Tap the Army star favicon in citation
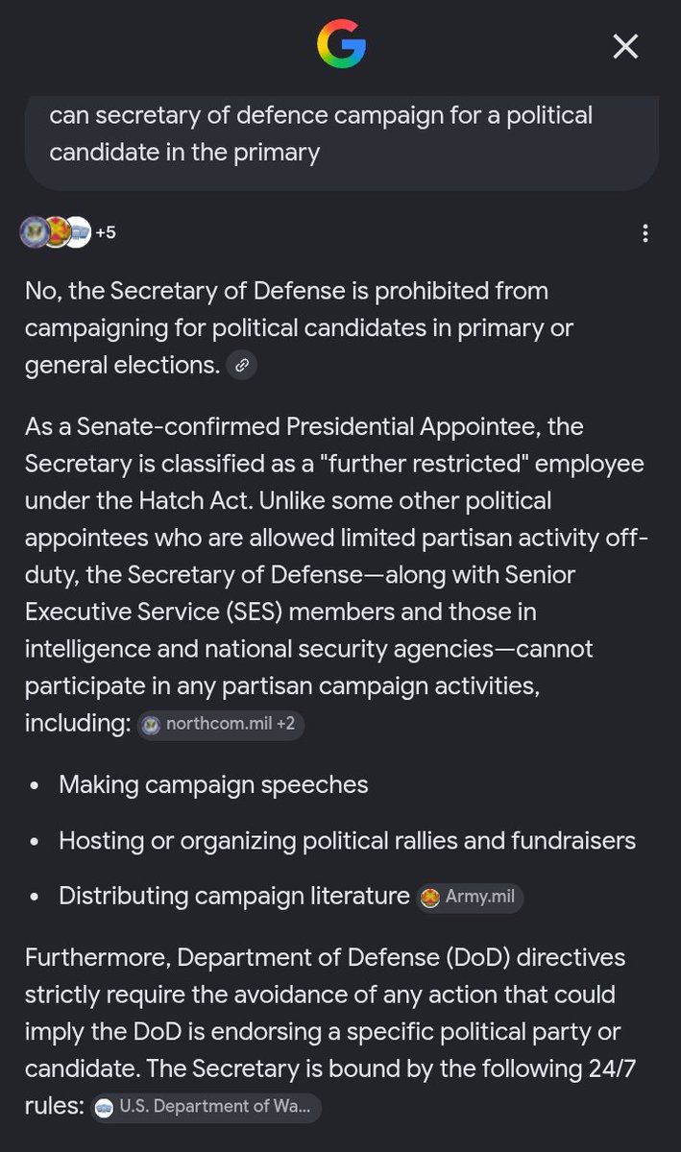Screen dimensions: 681x1152 point(430,898)
